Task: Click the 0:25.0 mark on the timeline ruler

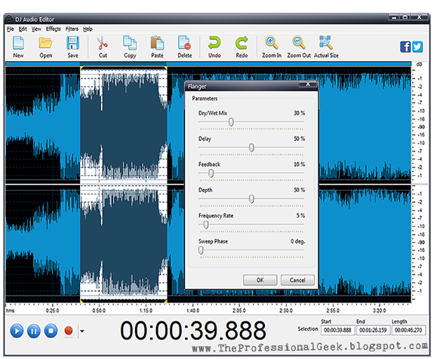Action: [x=52, y=310]
